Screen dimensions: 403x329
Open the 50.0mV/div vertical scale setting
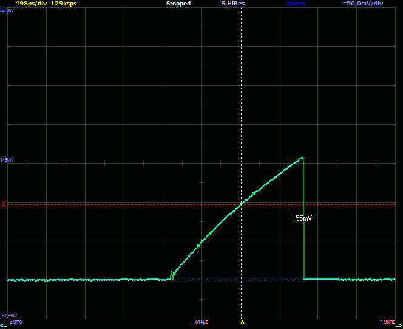click(363, 4)
